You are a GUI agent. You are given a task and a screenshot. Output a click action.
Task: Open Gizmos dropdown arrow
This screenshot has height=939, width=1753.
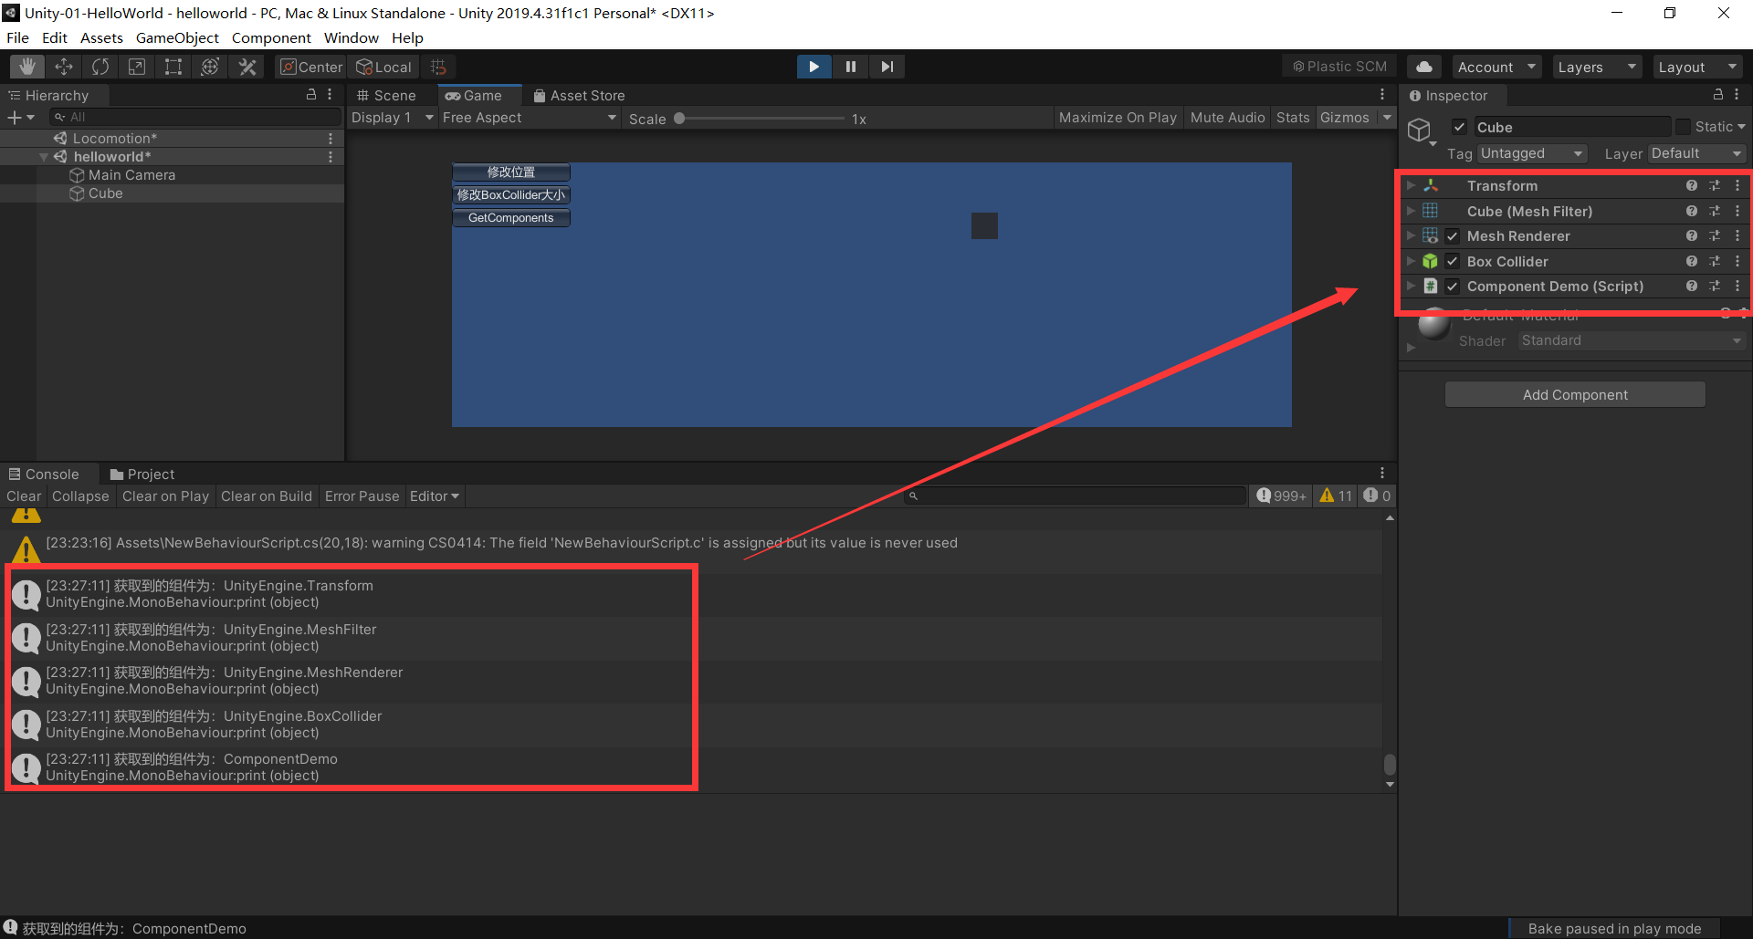point(1387,117)
